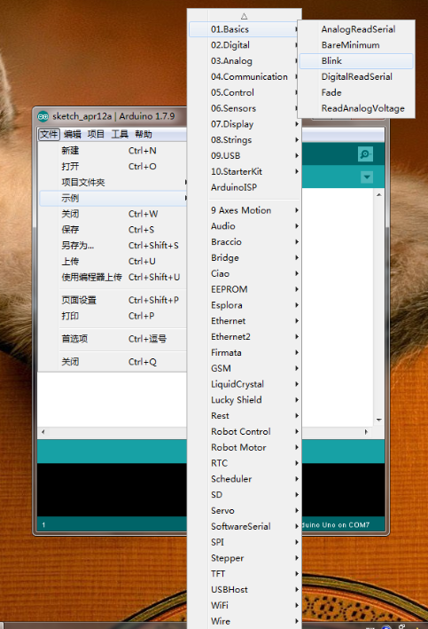Open 首选项 preferences entry
The width and height of the screenshot is (428, 629).
(x=113, y=339)
